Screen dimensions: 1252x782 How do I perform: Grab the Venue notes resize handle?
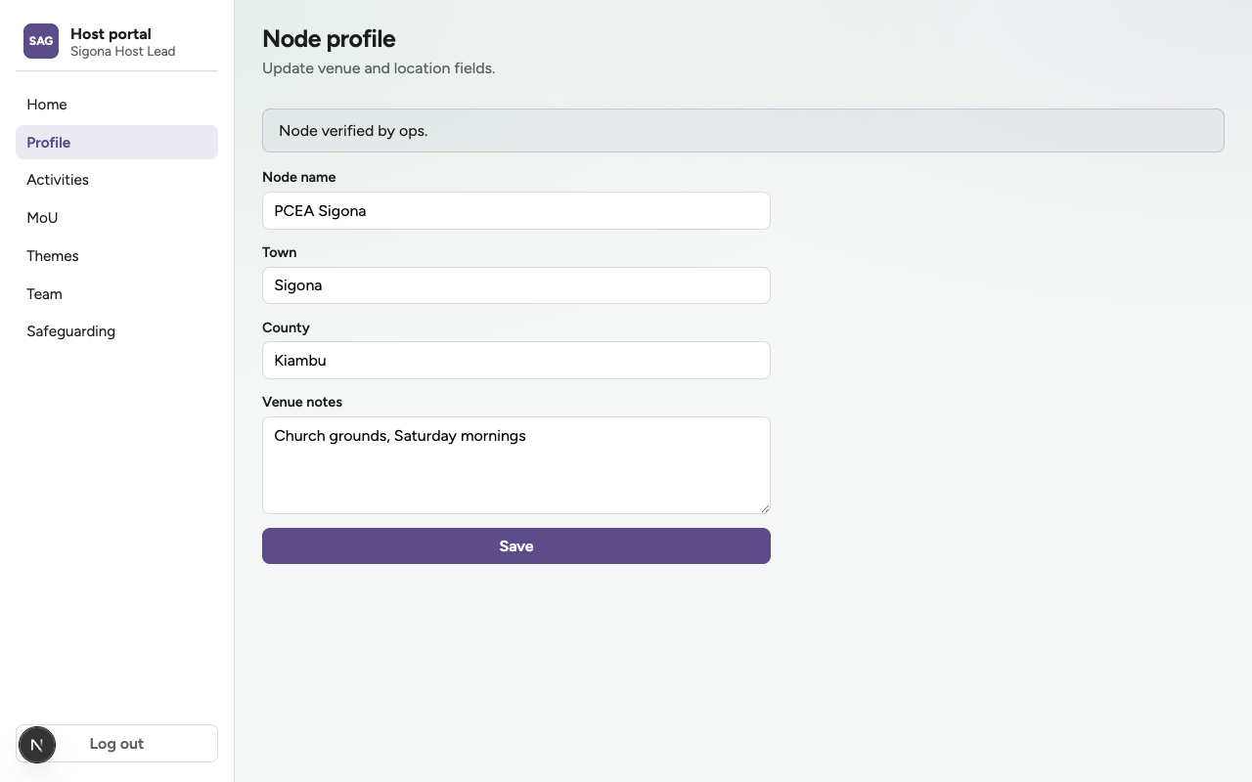tap(764, 507)
